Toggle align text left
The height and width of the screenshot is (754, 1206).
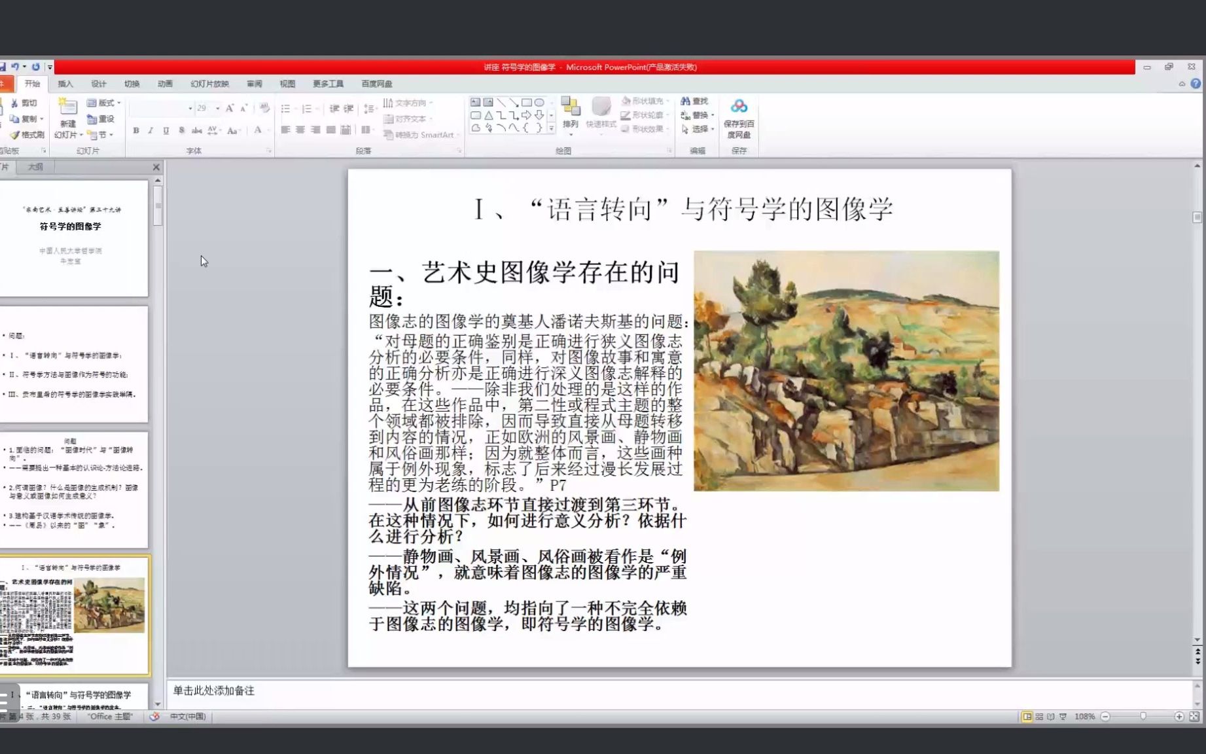coord(285,130)
